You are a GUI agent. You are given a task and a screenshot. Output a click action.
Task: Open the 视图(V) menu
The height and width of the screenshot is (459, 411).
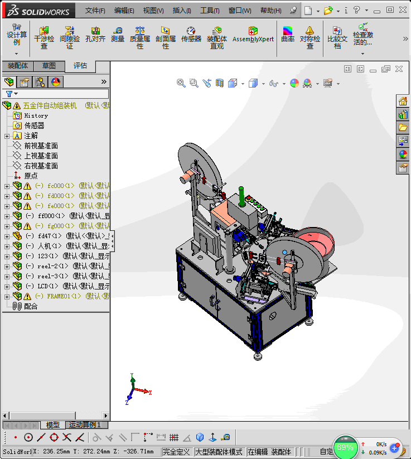click(153, 11)
